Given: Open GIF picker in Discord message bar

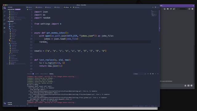Looking at the screenshot, I should [188, 86].
